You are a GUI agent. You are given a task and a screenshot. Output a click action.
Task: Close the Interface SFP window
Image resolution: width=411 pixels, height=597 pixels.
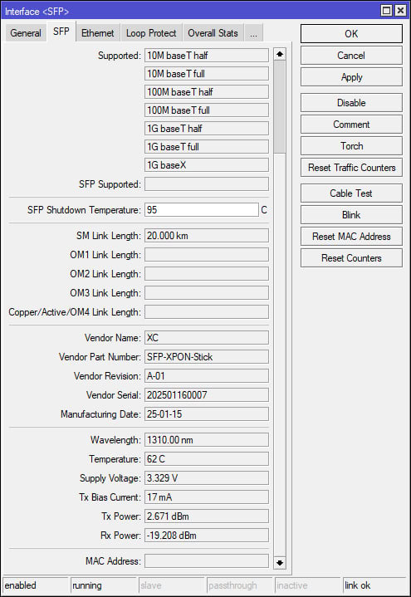tap(400, 10)
